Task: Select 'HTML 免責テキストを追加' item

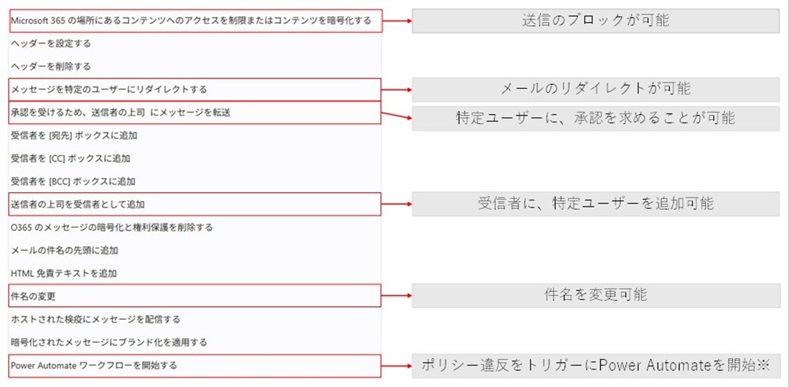Action: point(64,274)
